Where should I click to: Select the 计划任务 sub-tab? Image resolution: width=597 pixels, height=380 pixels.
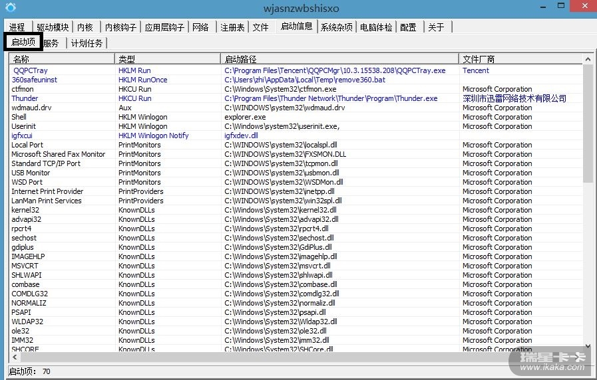coord(87,43)
